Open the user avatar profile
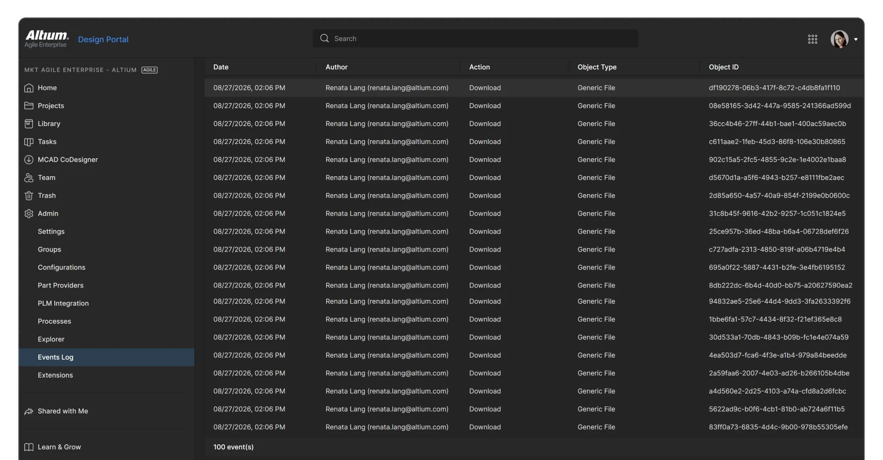The width and height of the screenshot is (883, 460). tap(839, 39)
